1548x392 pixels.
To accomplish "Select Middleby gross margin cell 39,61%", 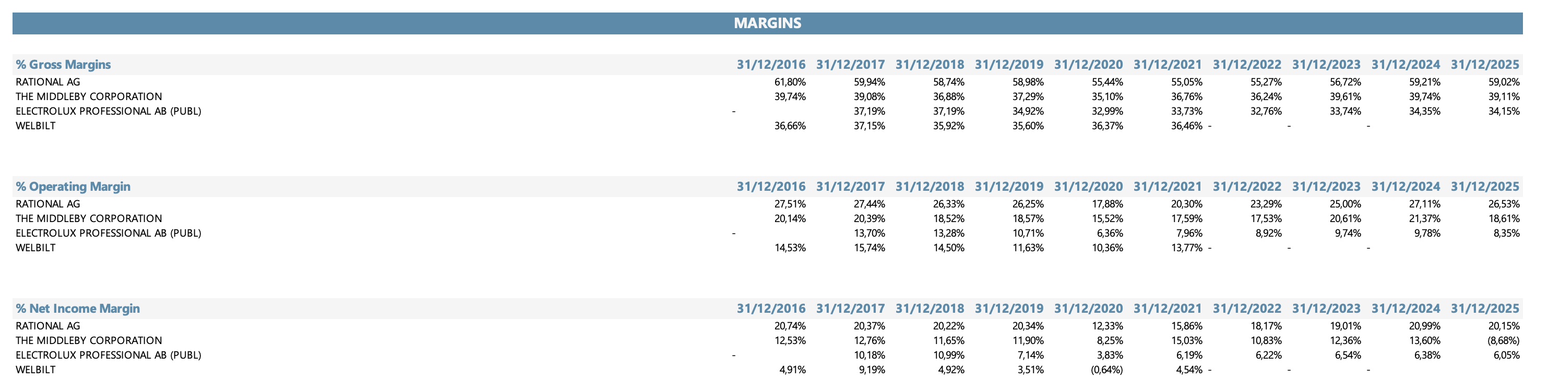I will pyautogui.click(x=1345, y=96).
